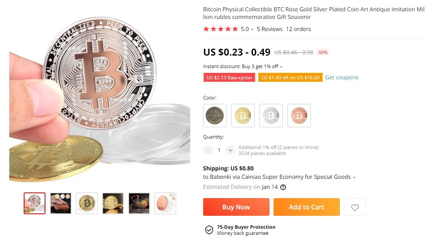
Task: Increase quantity with the plus button
Action: tap(230, 150)
